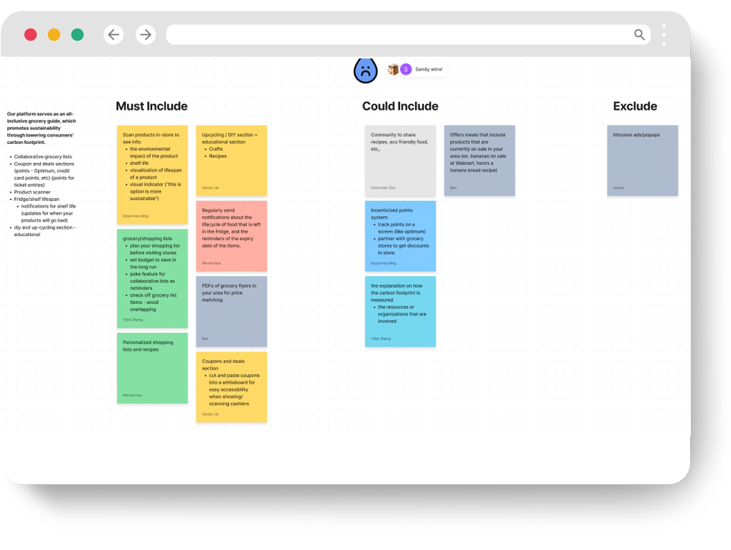Select the "Could Include" column heading
The width and height of the screenshot is (731, 550).
click(x=400, y=107)
